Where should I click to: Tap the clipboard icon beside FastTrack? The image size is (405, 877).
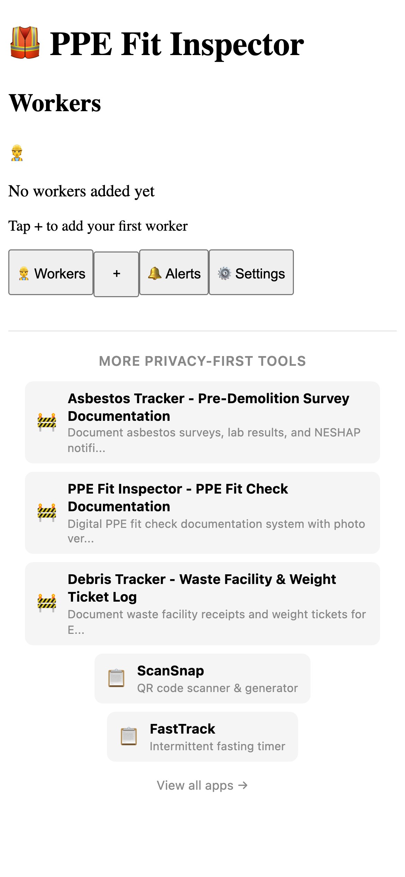point(129,735)
